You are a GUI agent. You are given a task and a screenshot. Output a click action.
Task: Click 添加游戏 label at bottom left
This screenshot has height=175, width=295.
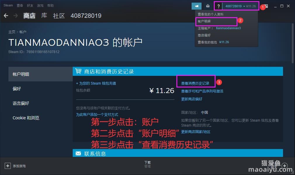point(19,166)
